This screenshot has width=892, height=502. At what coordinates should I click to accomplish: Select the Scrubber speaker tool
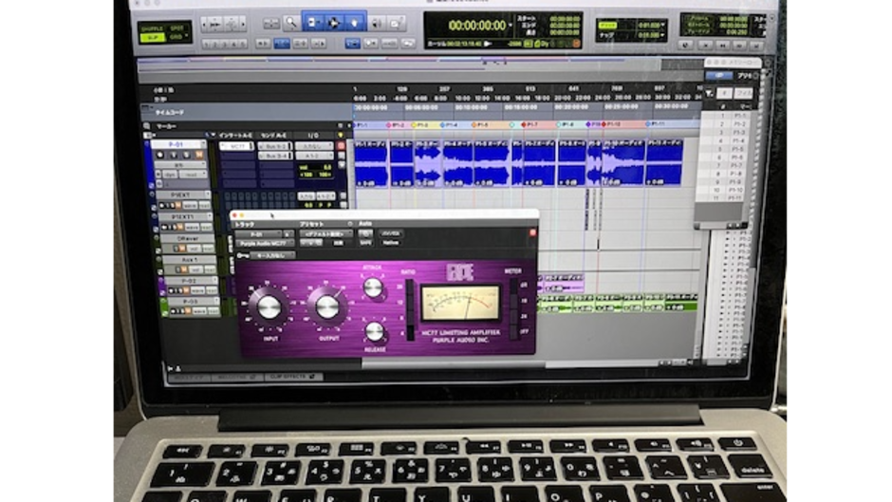pyautogui.click(x=376, y=24)
